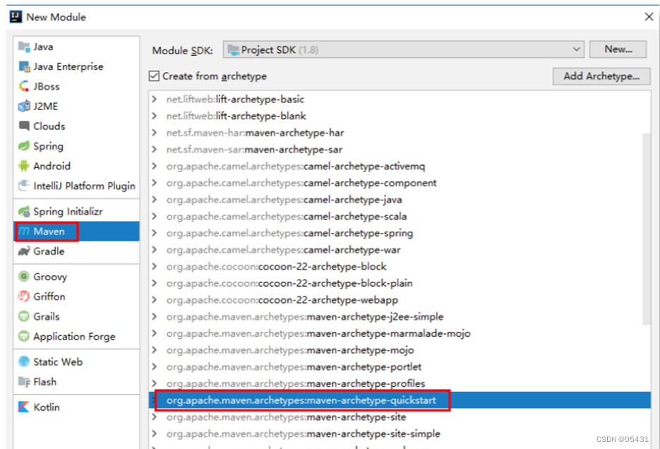
Task: Select Spring module type
Action: [x=76, y=146]
